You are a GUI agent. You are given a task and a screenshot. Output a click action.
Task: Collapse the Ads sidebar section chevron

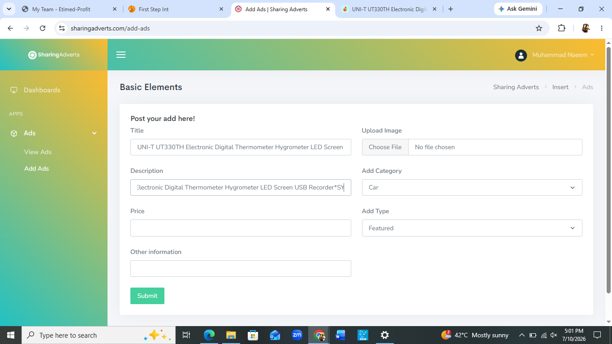click(x=94, y=133)
